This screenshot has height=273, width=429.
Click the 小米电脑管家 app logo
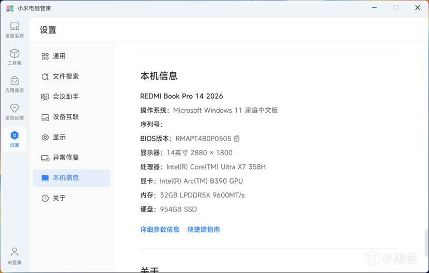point(10,8)
